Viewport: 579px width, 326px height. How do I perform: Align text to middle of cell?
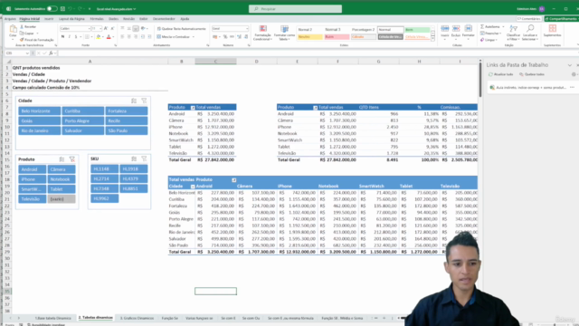(x=128, y=28)
